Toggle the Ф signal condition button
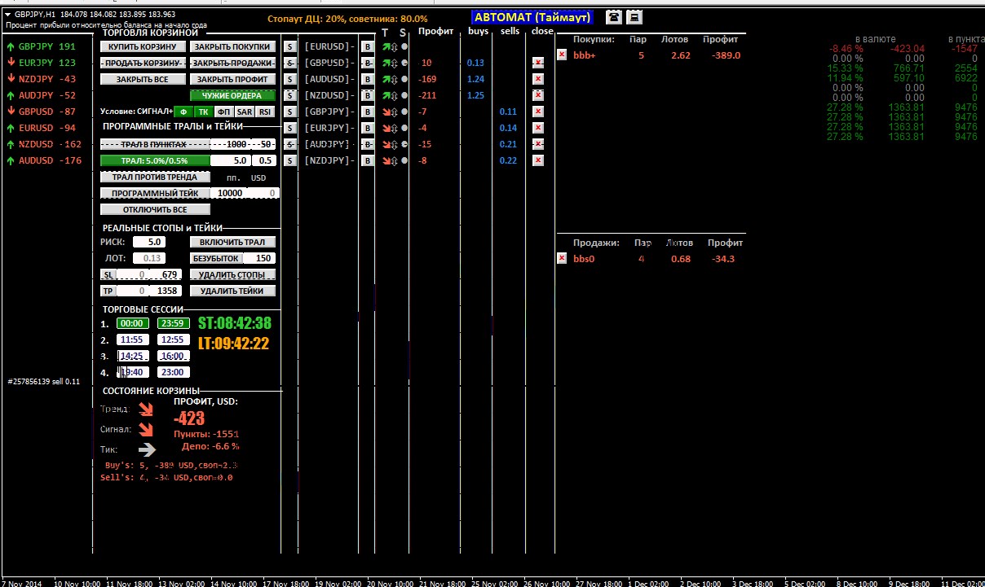 point(183,112)
